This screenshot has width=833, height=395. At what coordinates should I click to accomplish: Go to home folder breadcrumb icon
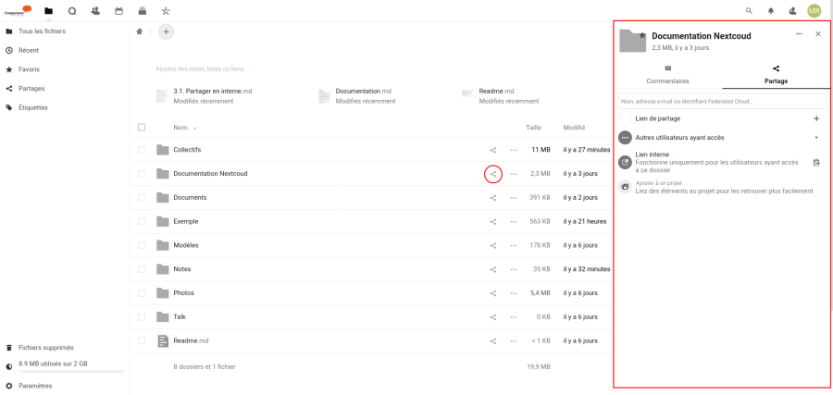click(140, 31)
